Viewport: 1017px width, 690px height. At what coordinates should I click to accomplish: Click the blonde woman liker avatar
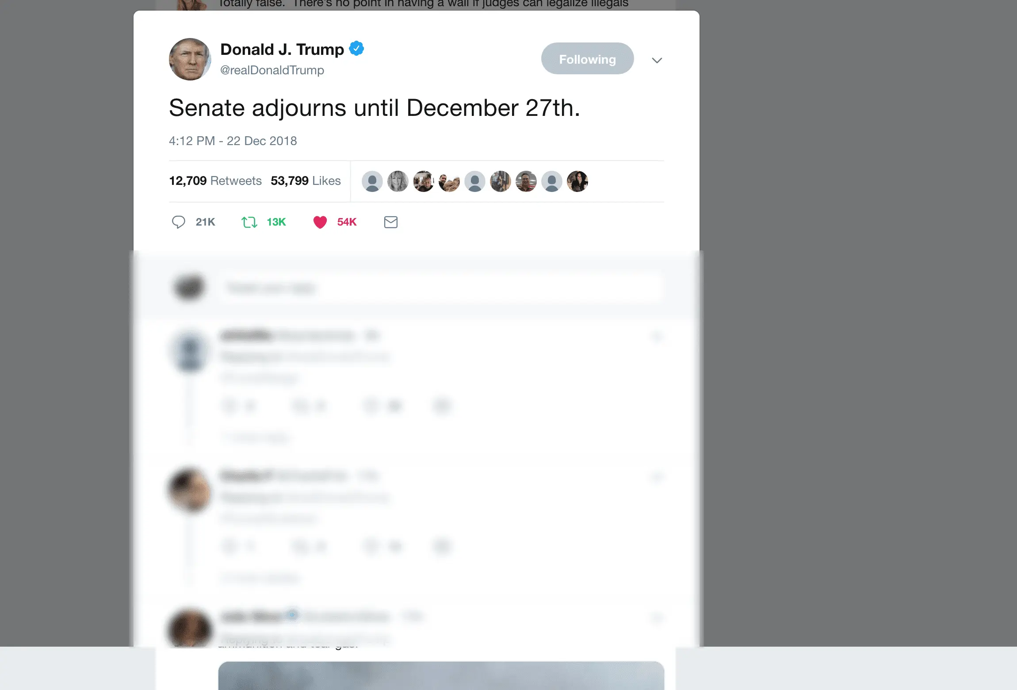point(398,181)
